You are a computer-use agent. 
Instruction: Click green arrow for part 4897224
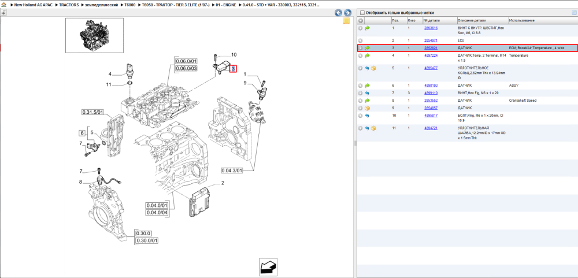click(367, 55)
